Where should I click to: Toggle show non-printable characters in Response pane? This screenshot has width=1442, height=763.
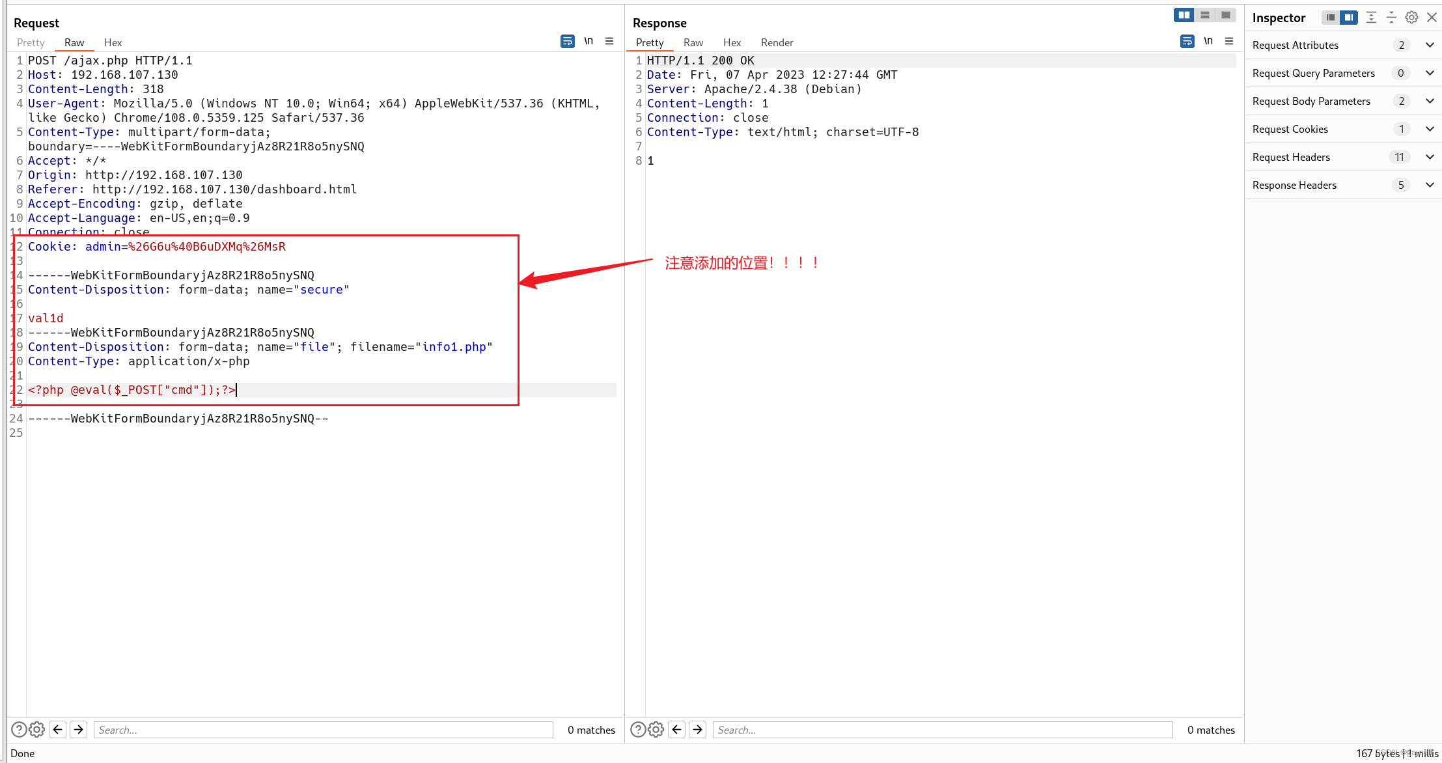tap(1208, 42)
